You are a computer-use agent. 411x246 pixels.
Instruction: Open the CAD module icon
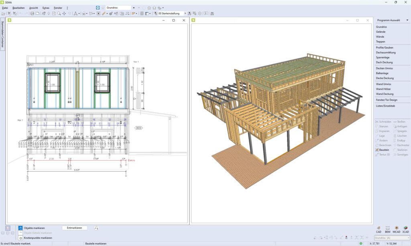click(x=378, y=229)
